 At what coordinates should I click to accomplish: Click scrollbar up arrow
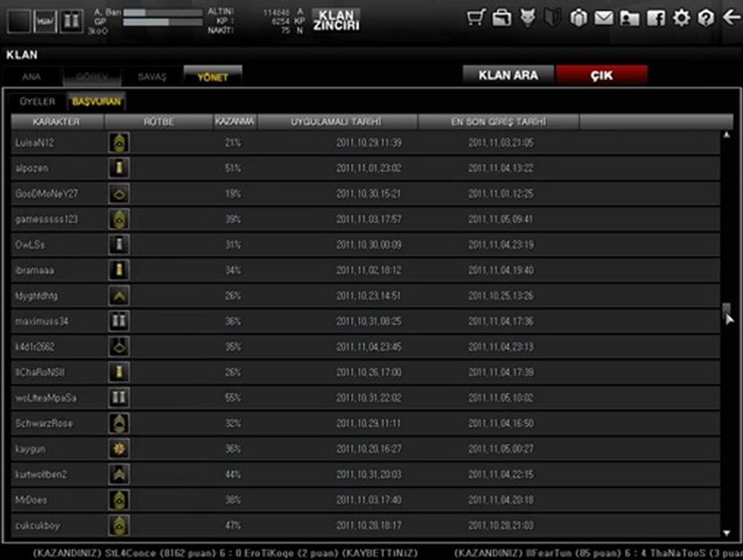pyautogui.click(x=727, y=135)
